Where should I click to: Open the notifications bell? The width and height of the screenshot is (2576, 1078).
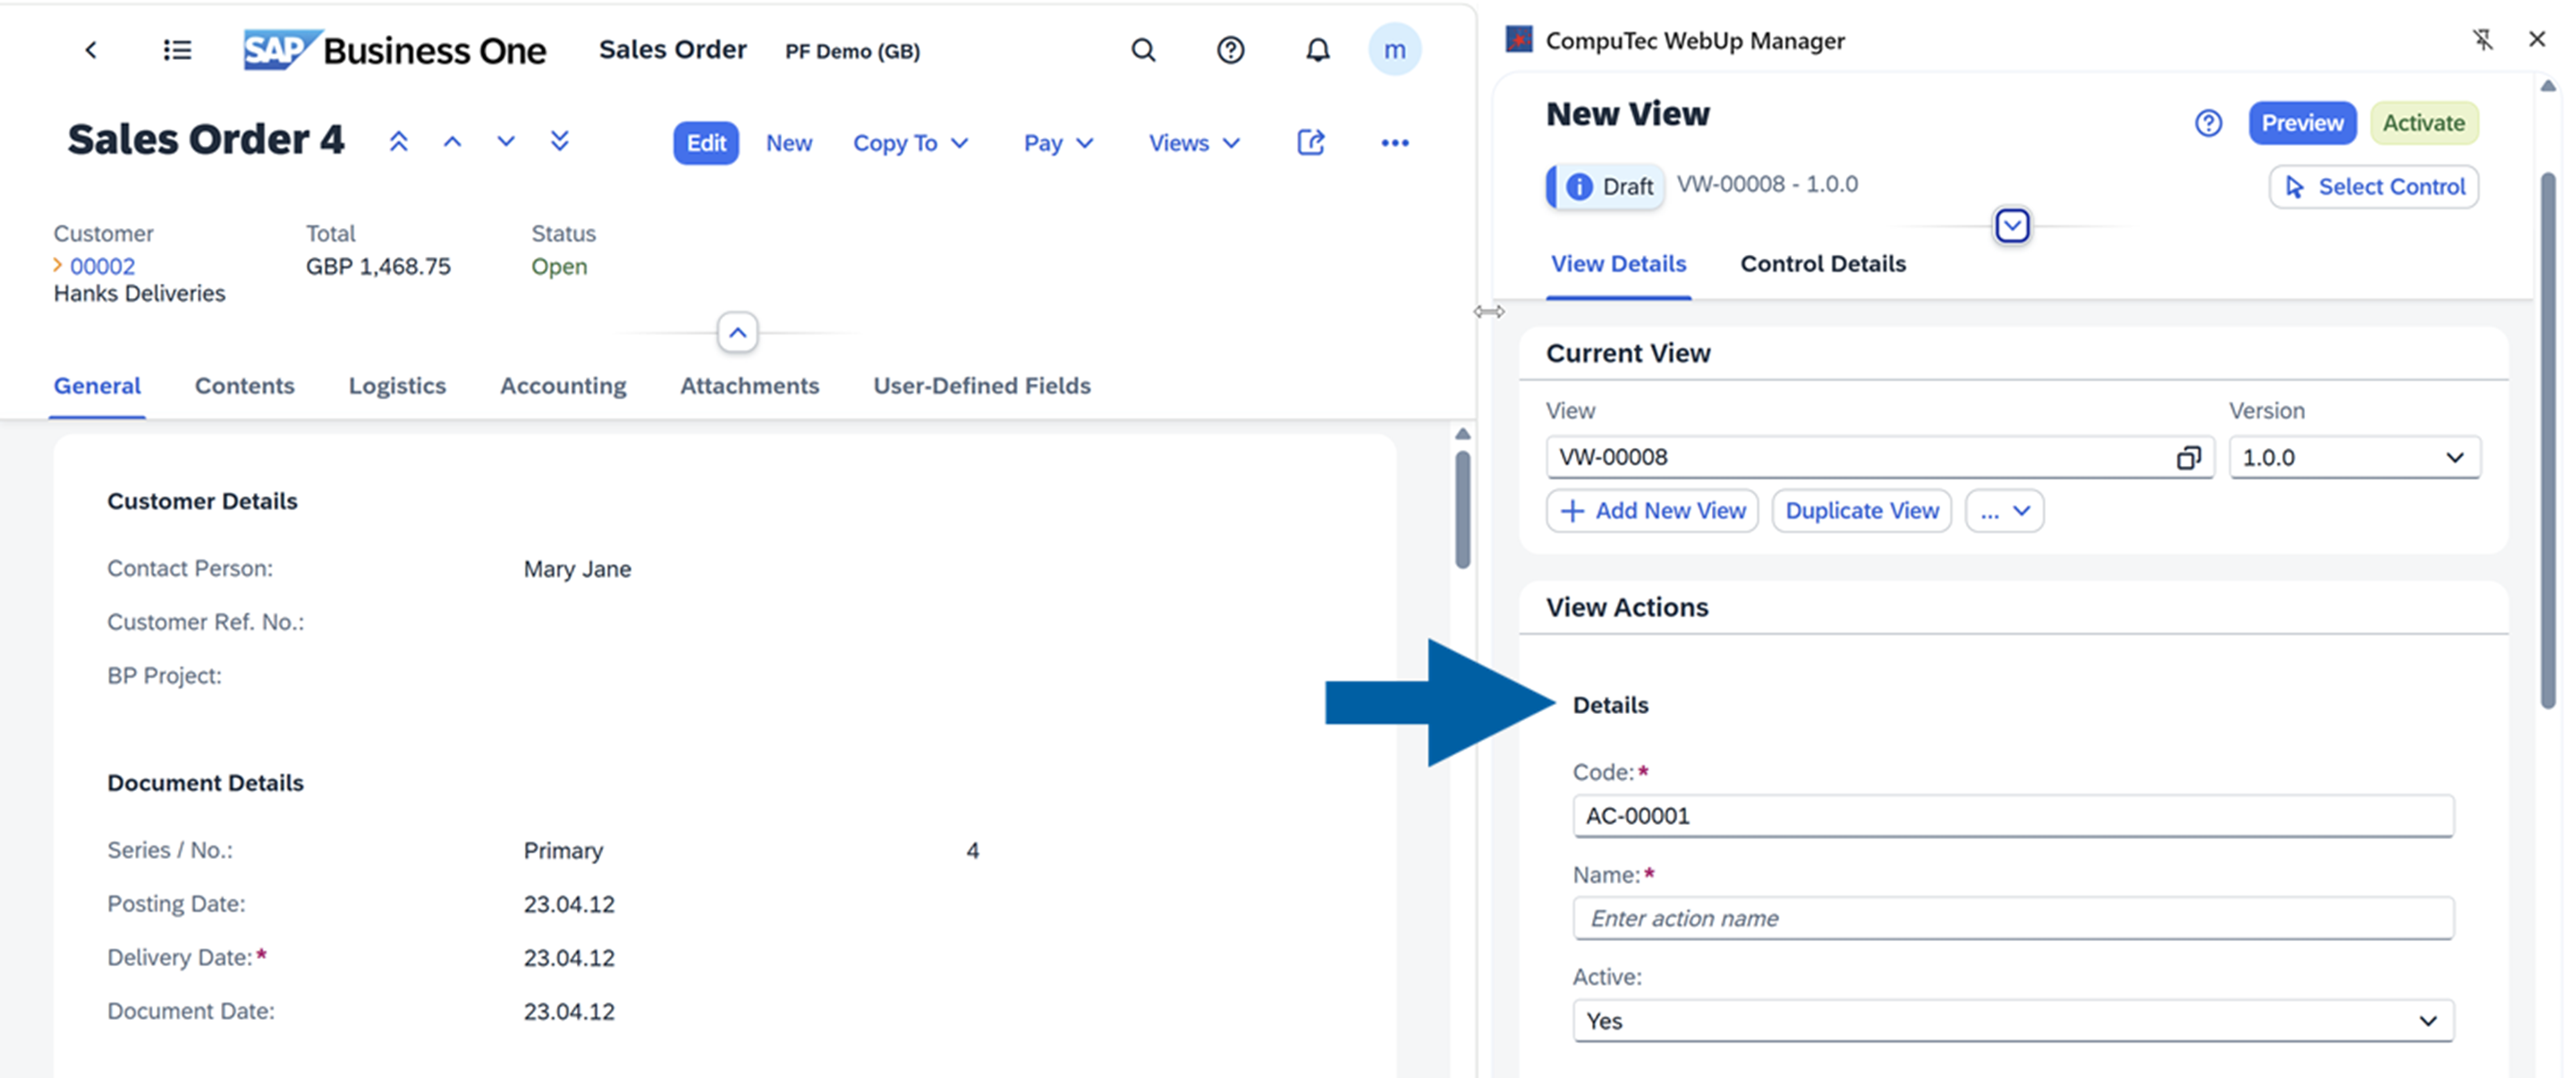[1317, 50]
